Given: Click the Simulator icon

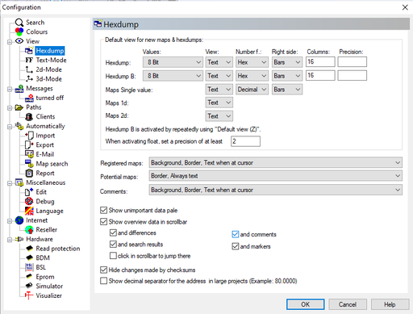Looking at the screenshot, I should [x=29, y=286].
